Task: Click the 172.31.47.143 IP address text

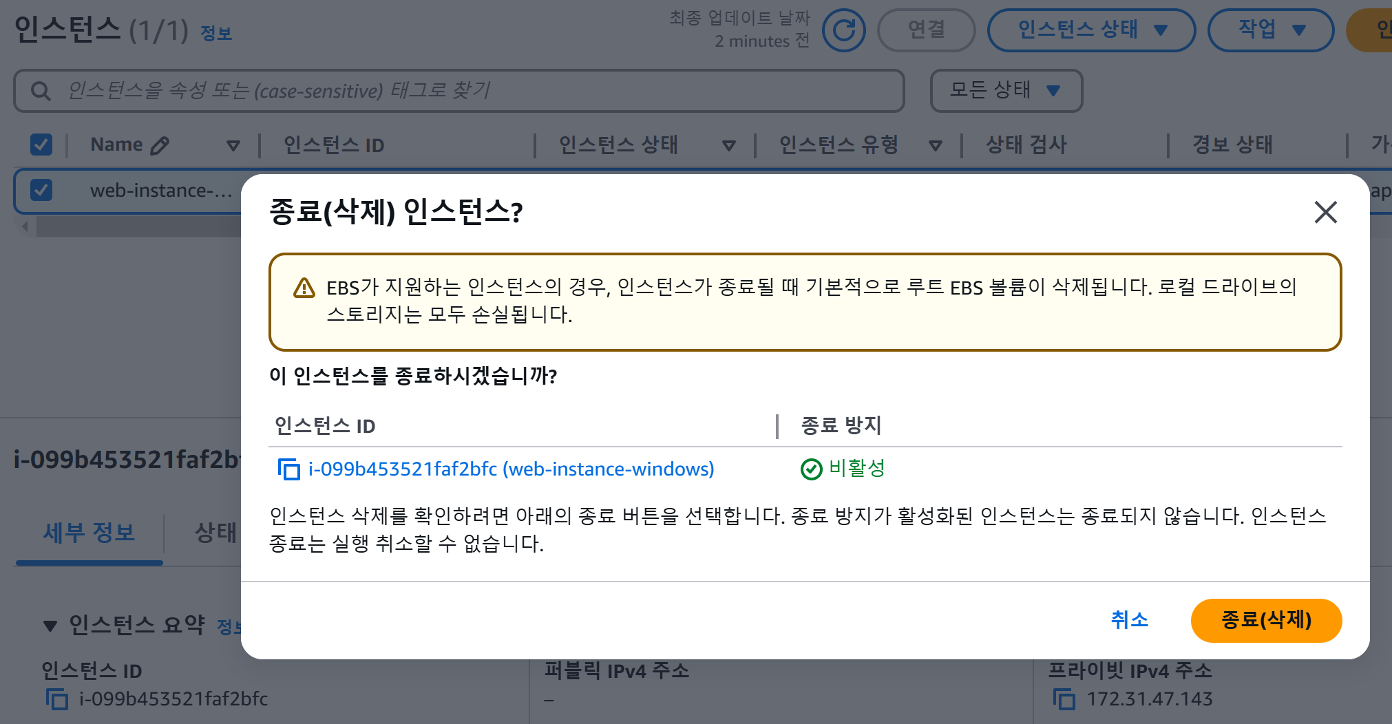Action: coord(1150,699)
